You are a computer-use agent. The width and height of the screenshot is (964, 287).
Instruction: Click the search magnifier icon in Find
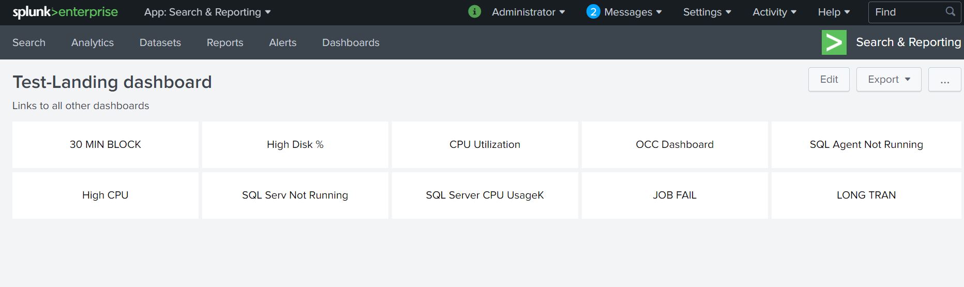click(x=950, y=11)
